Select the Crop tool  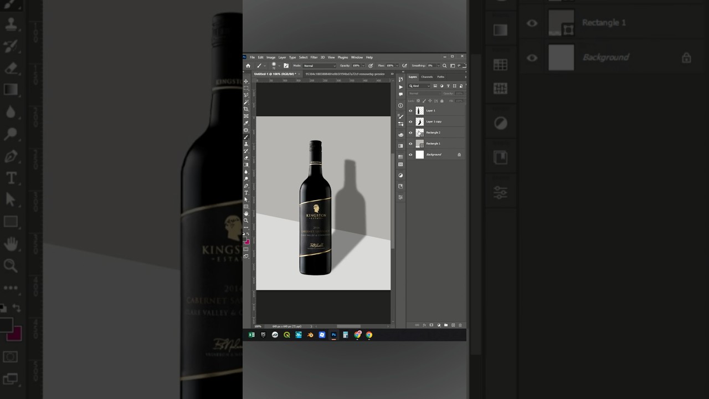coord(246,109)
